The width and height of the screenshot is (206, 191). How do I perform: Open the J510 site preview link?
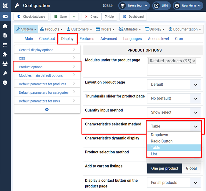click(162, 6)
